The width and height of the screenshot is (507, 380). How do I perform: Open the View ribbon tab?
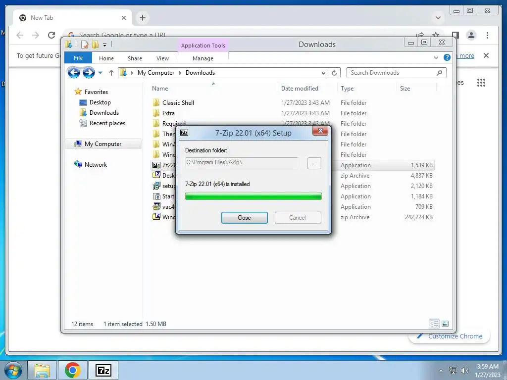click(x=162, y=58)
